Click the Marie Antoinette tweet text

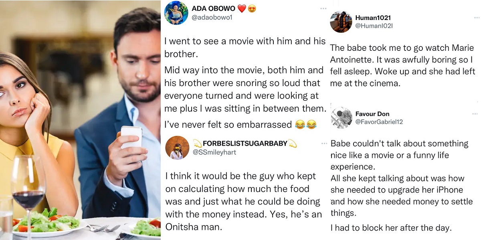tap(402, 66)
